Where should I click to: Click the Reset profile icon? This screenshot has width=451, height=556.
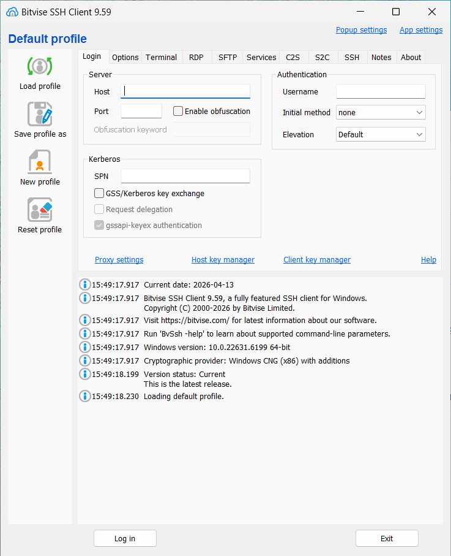click(x=40, y=210)
